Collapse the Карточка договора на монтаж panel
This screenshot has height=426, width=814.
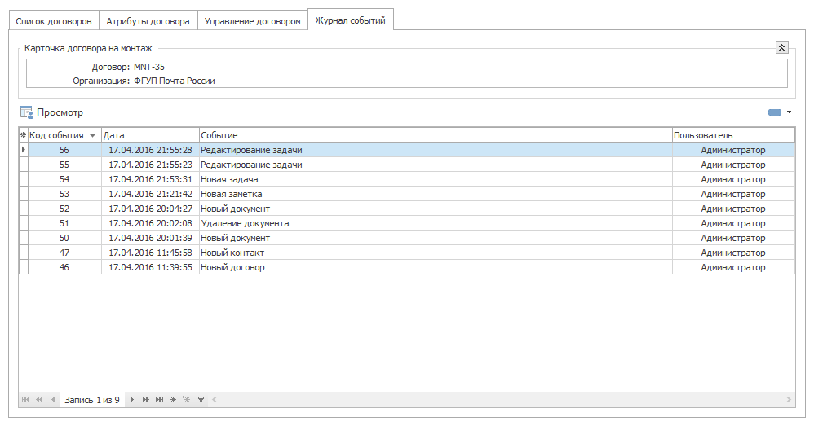point(782,48)
